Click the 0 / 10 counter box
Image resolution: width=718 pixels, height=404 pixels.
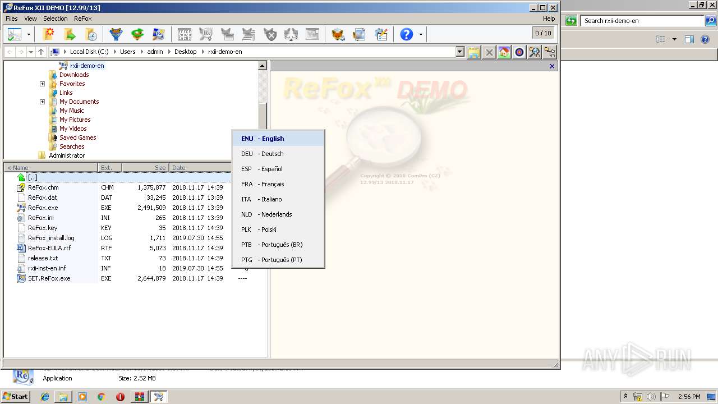click(543, 33)
